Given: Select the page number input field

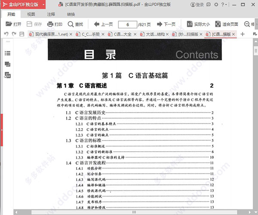Looking at the screenshot, I should coord(128,25).
